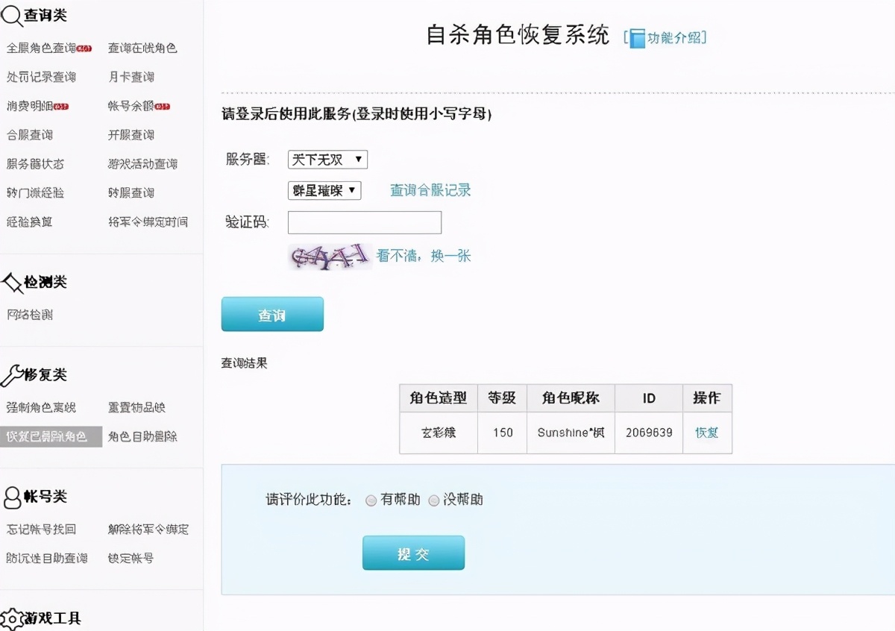Viewport: 895px width, 631px height.
Task: Click the captcha image to refresh it
Action: click(x=330, y=256)
